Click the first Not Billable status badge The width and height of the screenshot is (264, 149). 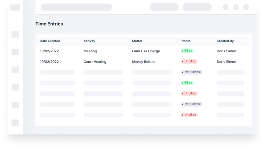coord(191,72)
